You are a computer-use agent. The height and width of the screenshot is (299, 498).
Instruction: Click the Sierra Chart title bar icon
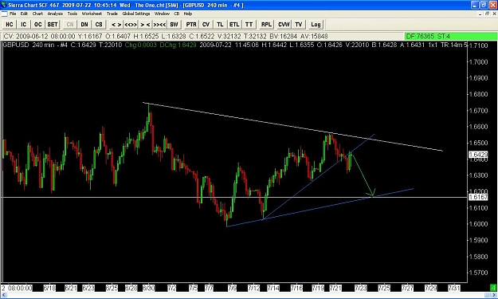[x=4, y=5]
